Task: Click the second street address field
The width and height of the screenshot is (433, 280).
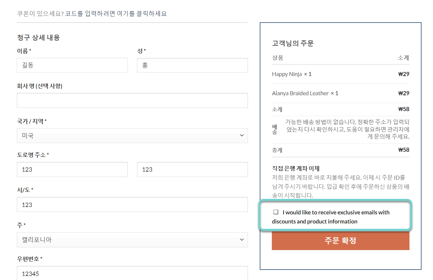Action: [192, 169]
